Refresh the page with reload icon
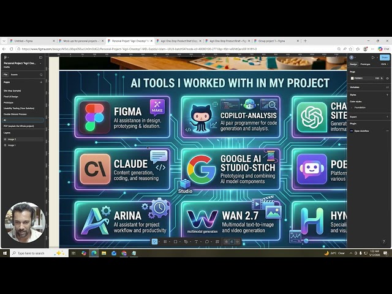This screenshot has width=392, height=294. (x=11, y=49)
